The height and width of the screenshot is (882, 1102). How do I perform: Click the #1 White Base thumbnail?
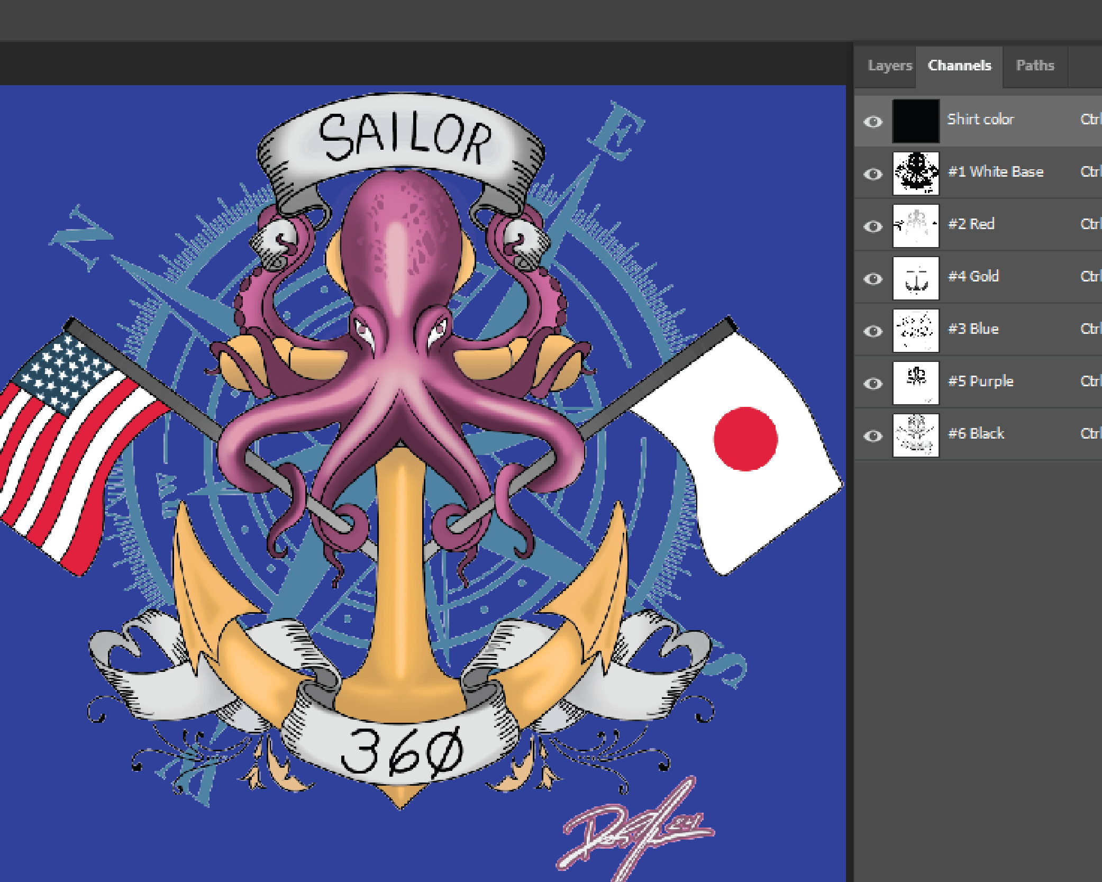pyautogui.click(x=916, y=173)
